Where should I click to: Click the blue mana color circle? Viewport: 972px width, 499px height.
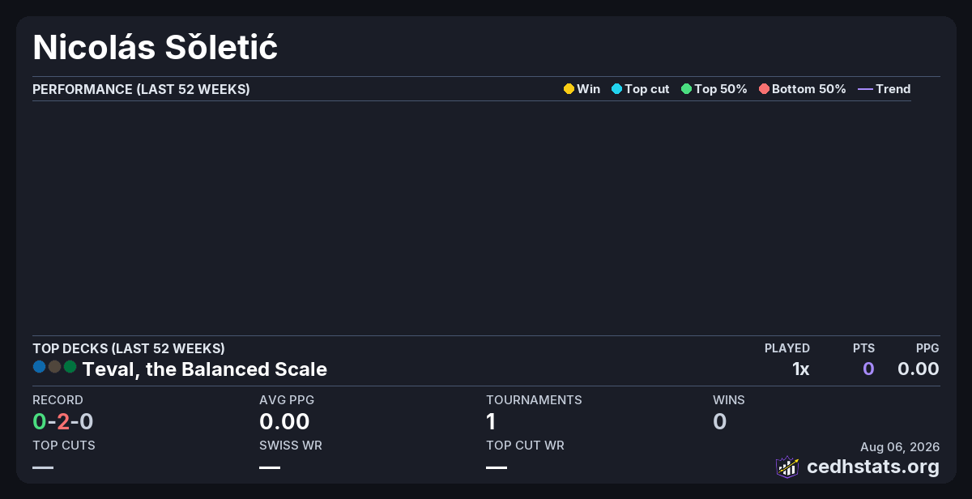[39, 367]
